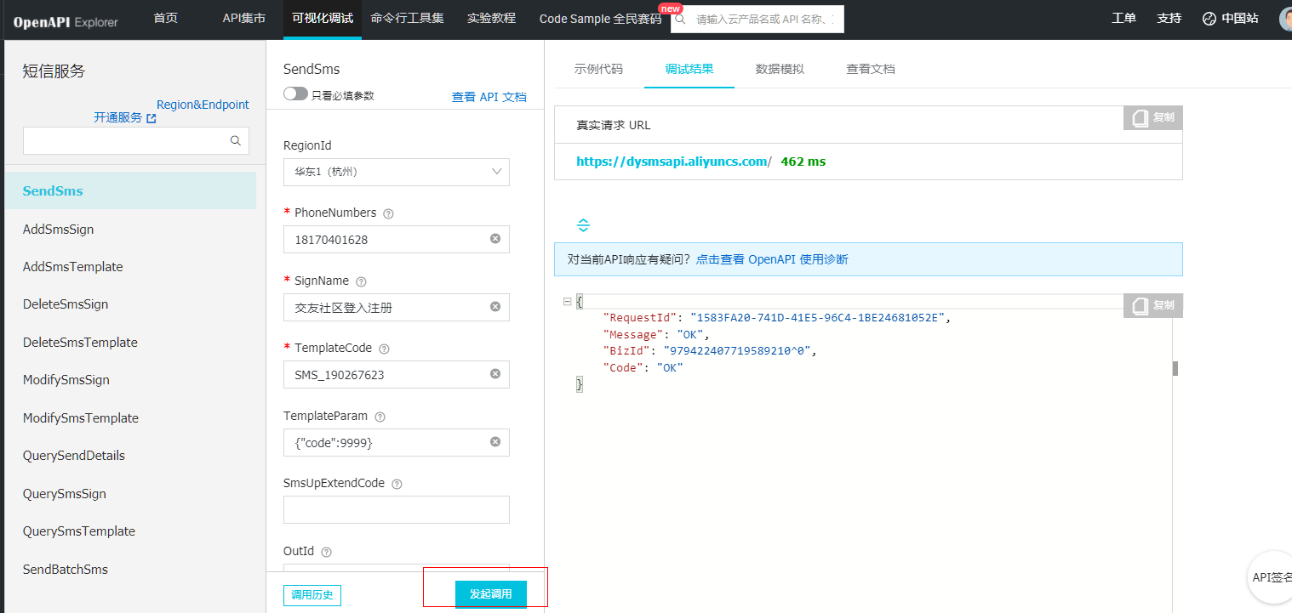Open 调用历史 call history
Screen dimensions: 1292x613
pos(312,594)
